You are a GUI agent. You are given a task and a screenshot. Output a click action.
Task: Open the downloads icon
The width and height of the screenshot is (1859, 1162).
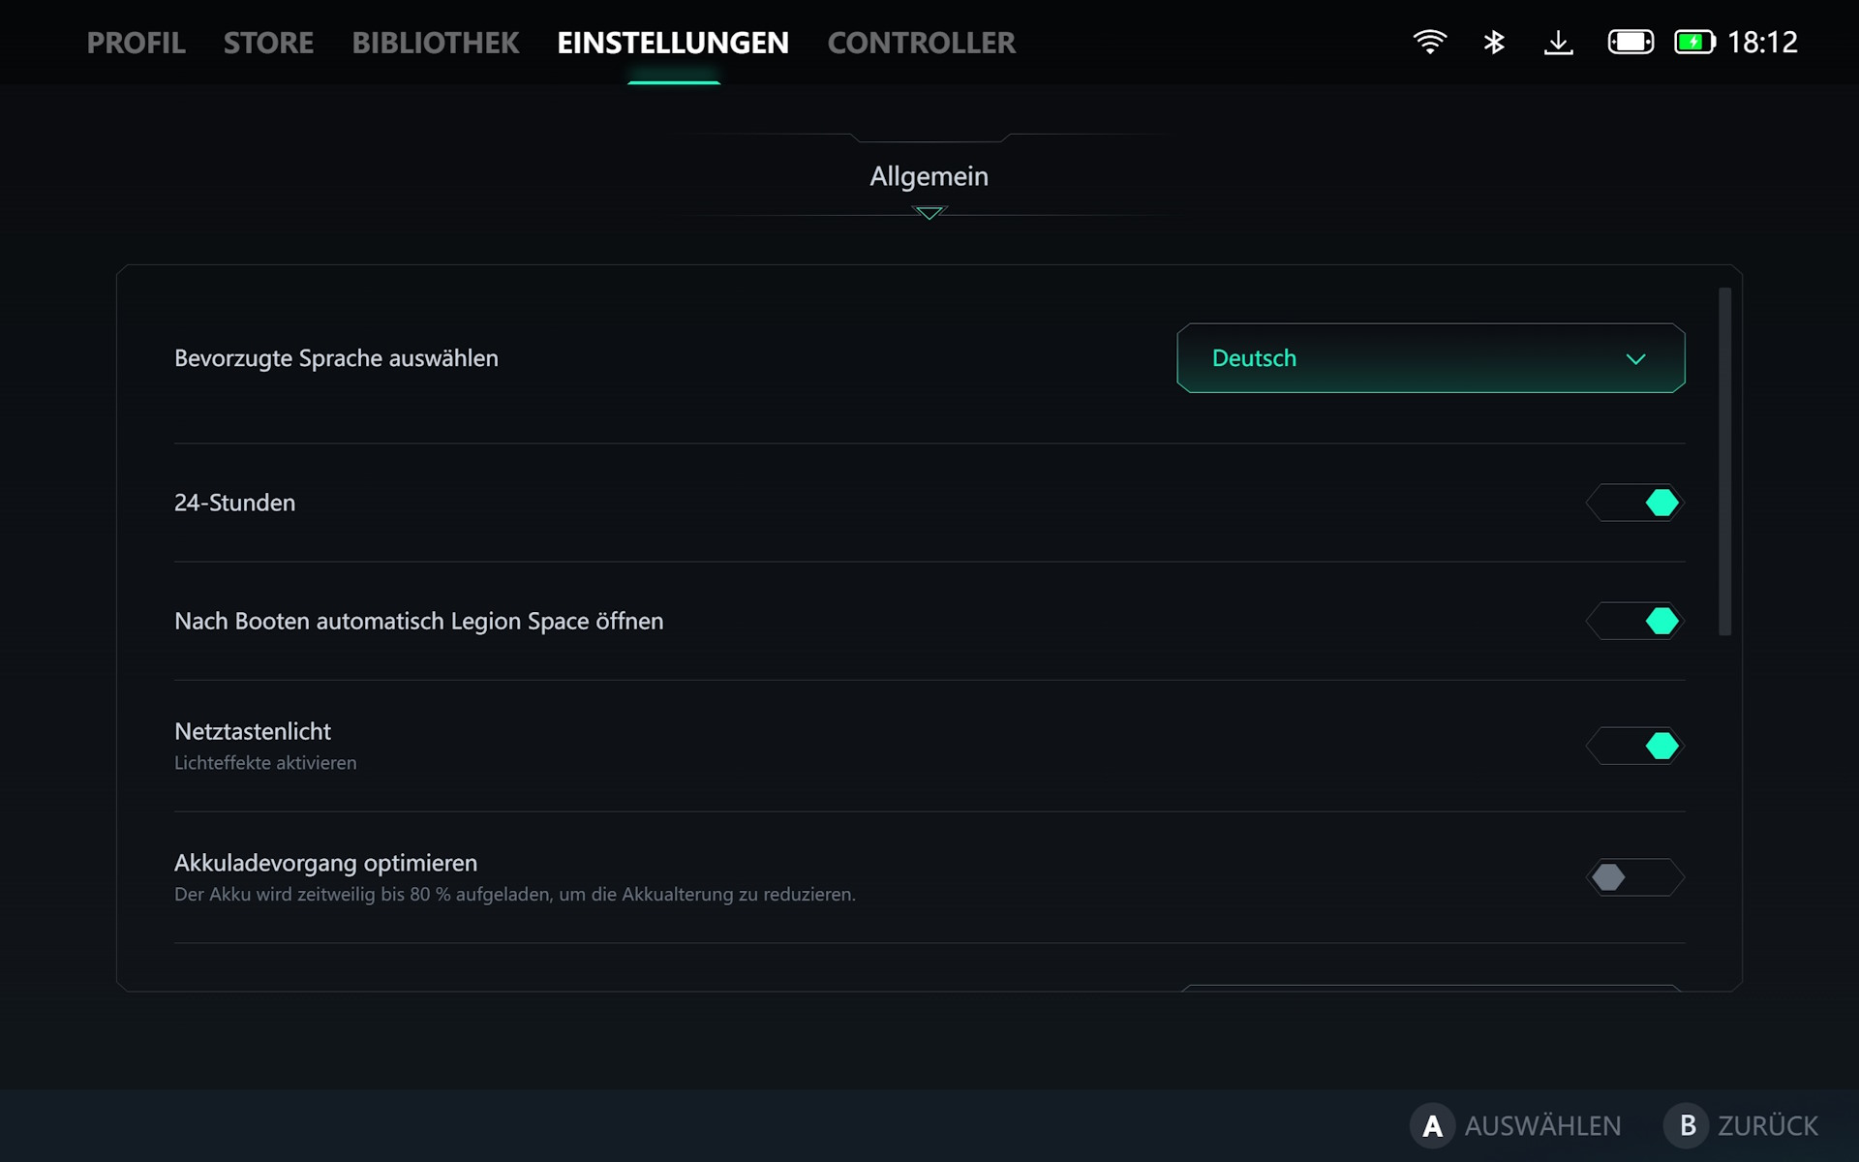click(x=1558, y=42)
